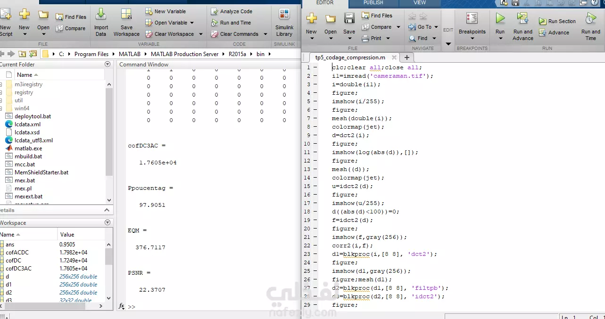Open Find dropdown in NAVIGATE section
605x319 pixels.
tap(435, 38)
